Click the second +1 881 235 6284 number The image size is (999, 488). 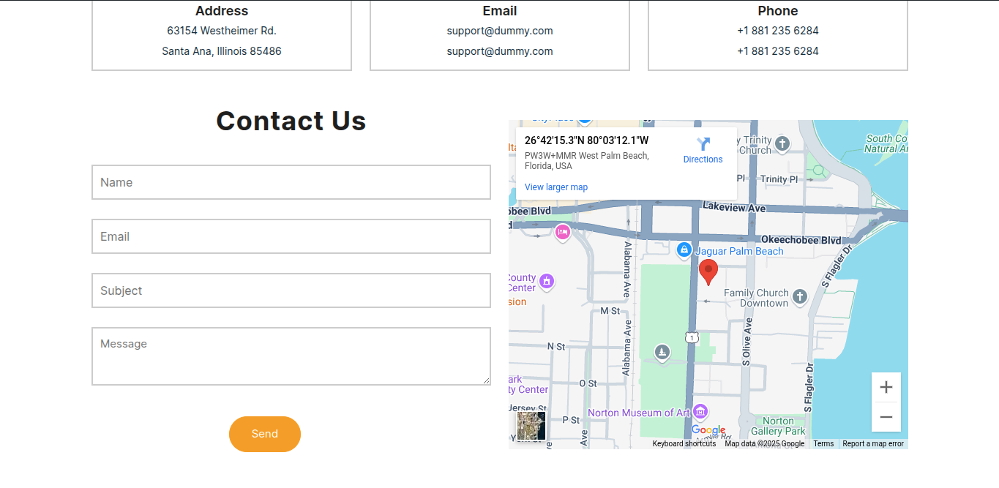pyautogui.click(x=778, y=51)
